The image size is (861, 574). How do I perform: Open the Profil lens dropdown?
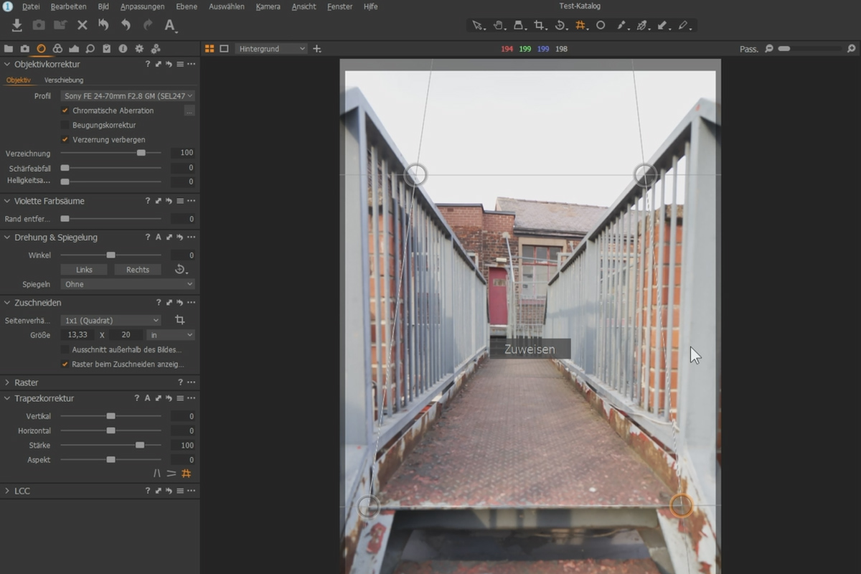[128, 95]
